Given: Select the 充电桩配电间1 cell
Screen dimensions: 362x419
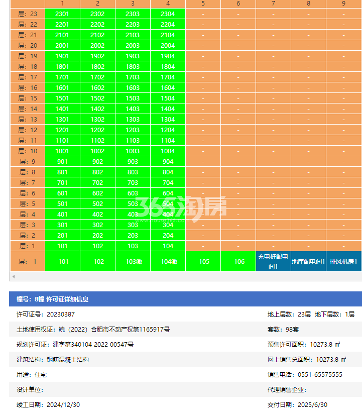Looking at the screenshot, I should 273,262.
